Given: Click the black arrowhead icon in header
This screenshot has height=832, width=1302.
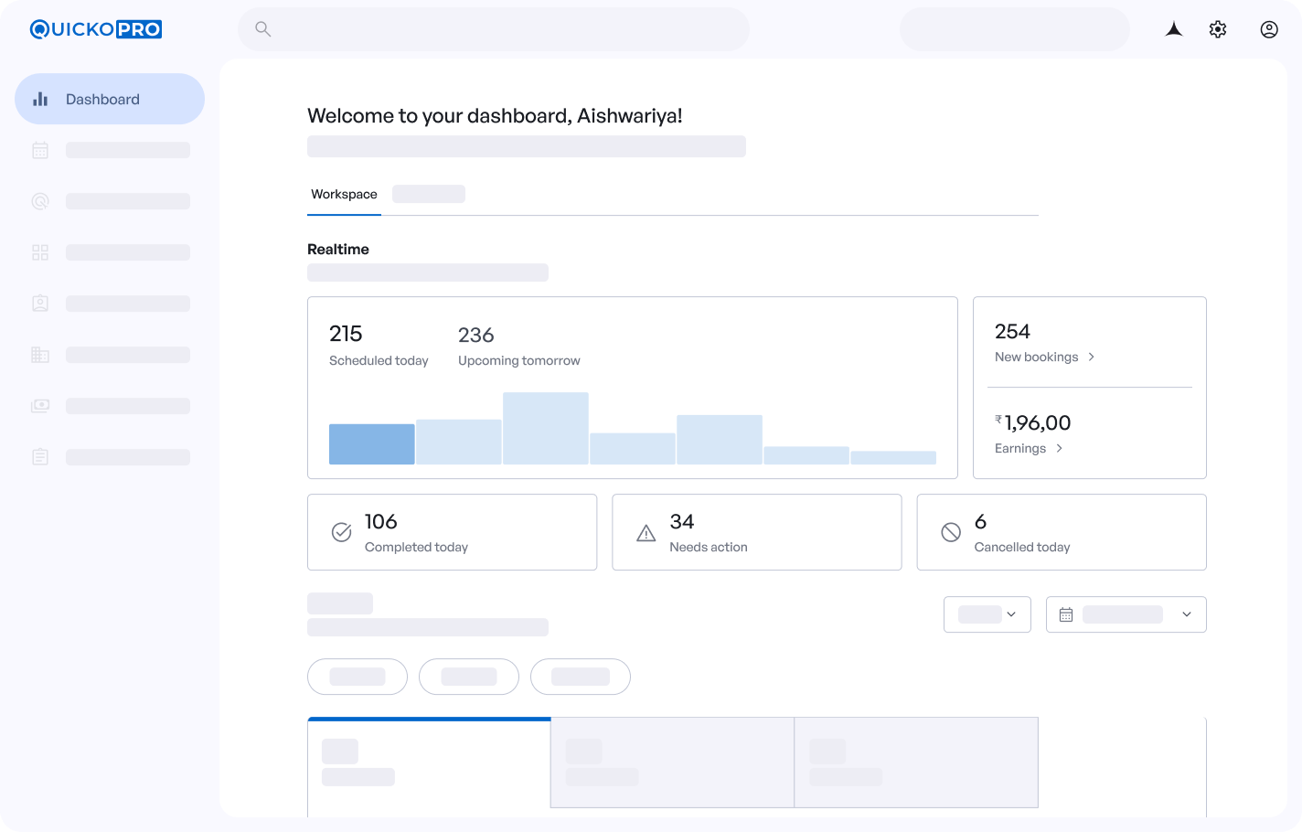Looking at the screenshot, I should coord(1174,29).
